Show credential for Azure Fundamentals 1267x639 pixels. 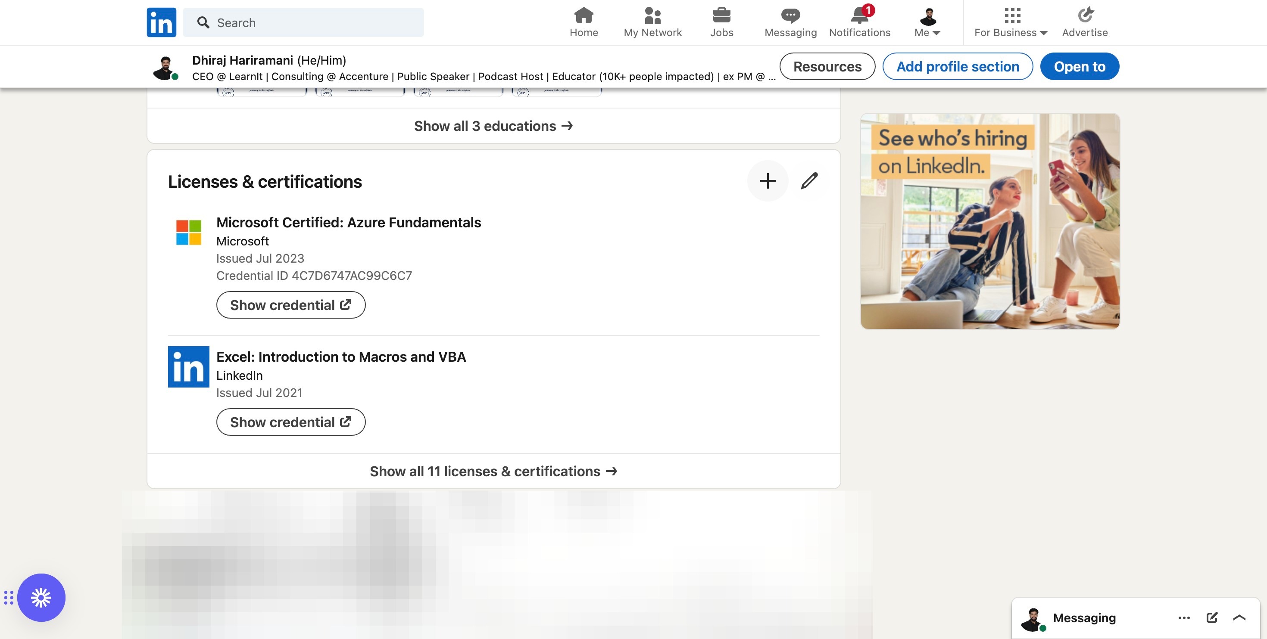(x=291, y=305)
